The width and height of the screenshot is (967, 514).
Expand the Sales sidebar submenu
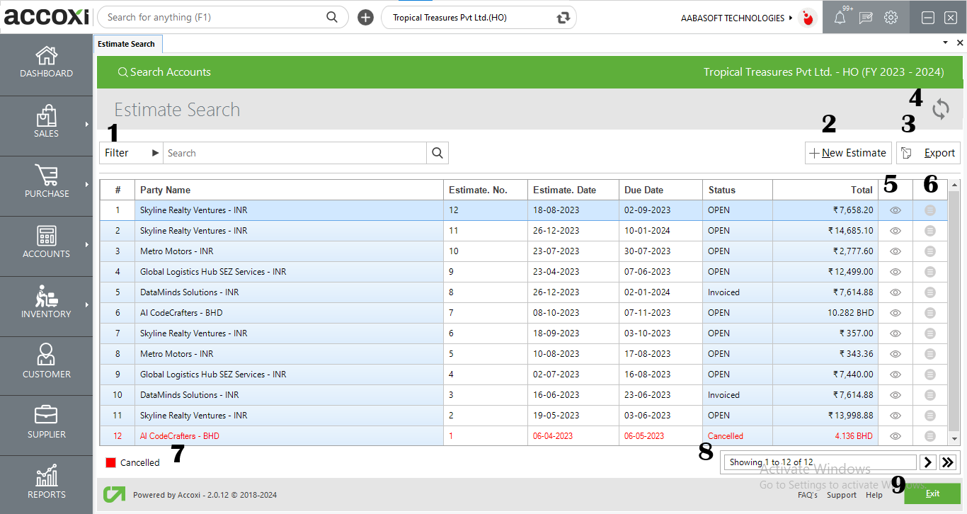88,125
